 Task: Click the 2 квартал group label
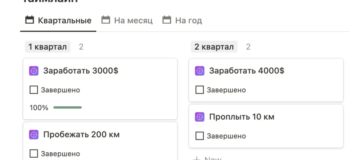pos(214,47)
